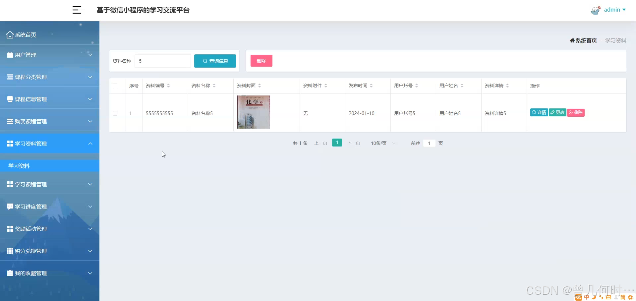Screen dimensions: 636x301
Task: Open the 奖励活动管理 menu label
Action: tap(31, 229)
